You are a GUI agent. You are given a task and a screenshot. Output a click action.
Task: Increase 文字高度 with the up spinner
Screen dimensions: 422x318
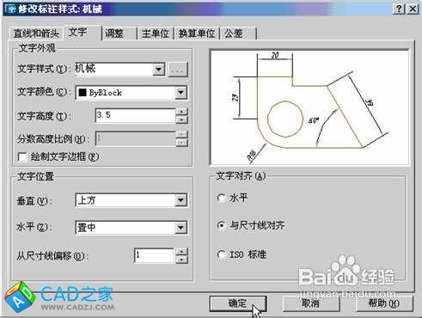(181, 112)
